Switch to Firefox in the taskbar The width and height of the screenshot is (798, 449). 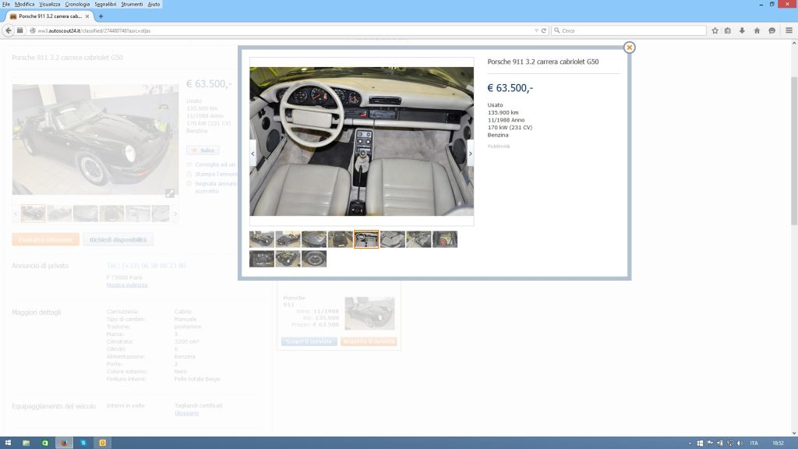(64, 443)
